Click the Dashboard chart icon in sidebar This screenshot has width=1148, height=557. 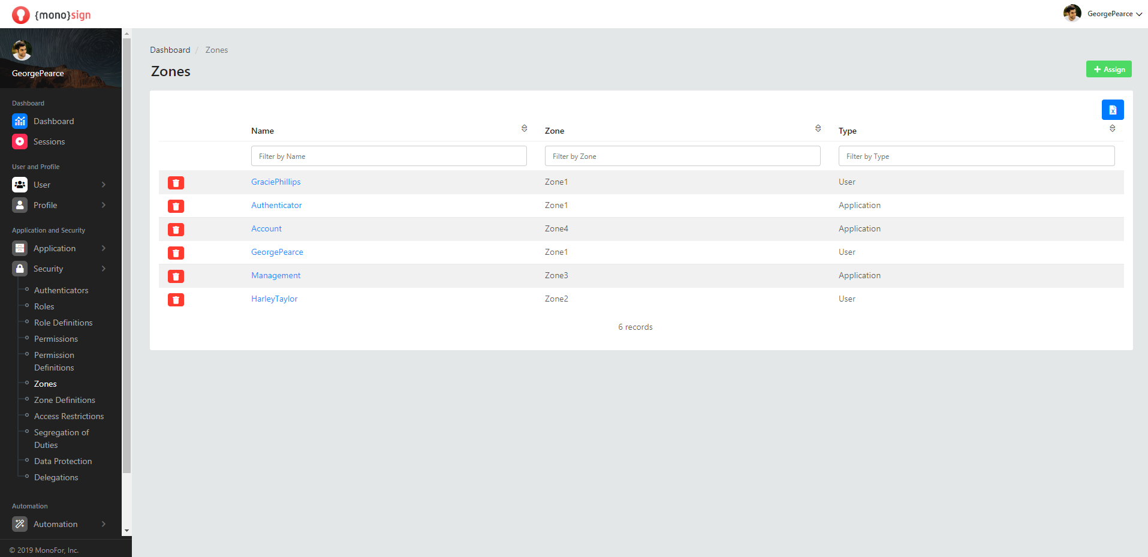[x=20, y=121]
